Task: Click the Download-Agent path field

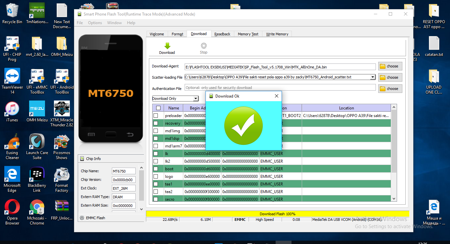Action: tap(280, 67)
